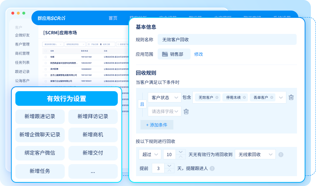Open the 客户状态 field dropdown
The image size is (316, 186).
pyautogui.click(x=165, y=97)
